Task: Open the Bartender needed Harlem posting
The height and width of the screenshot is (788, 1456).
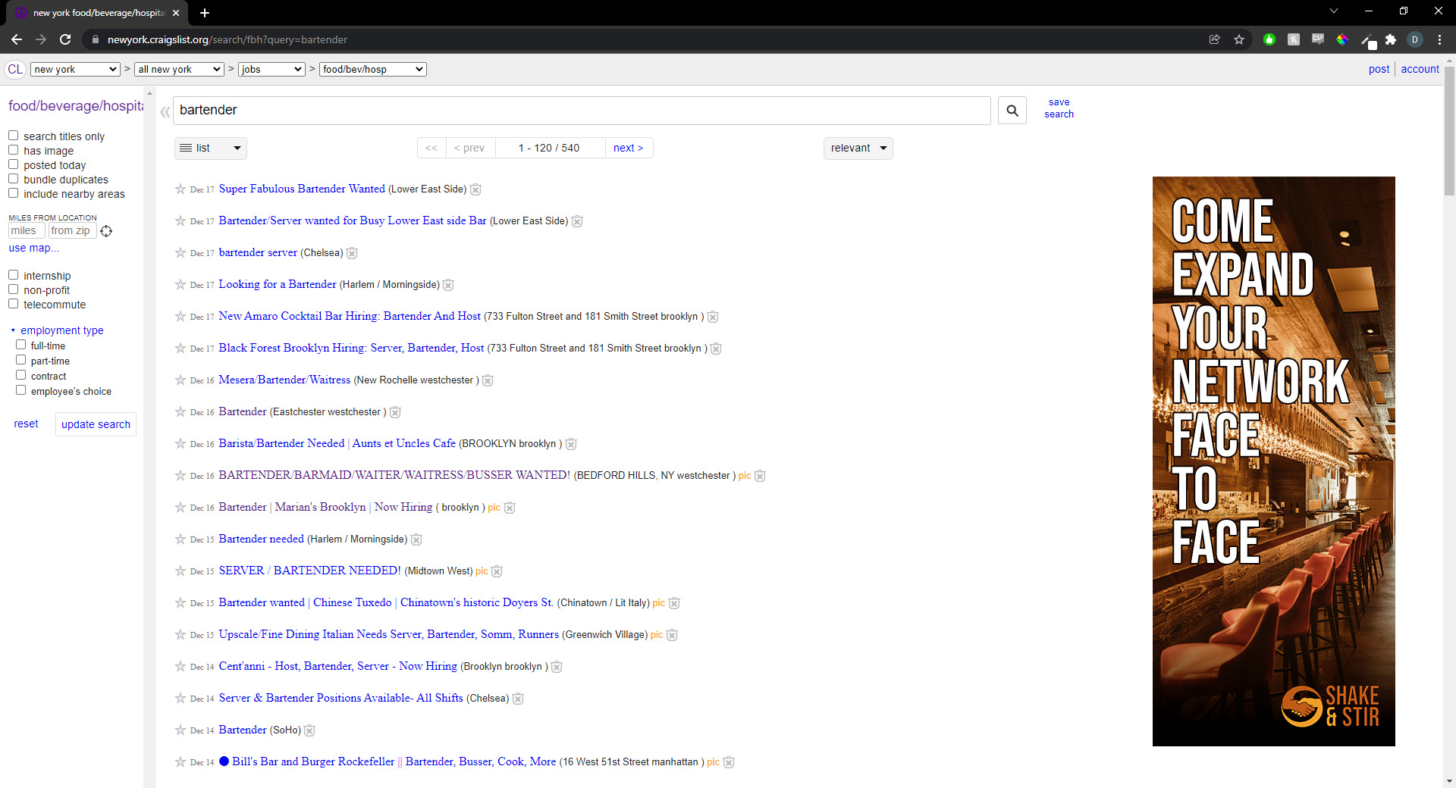Action: coord(261,539)
